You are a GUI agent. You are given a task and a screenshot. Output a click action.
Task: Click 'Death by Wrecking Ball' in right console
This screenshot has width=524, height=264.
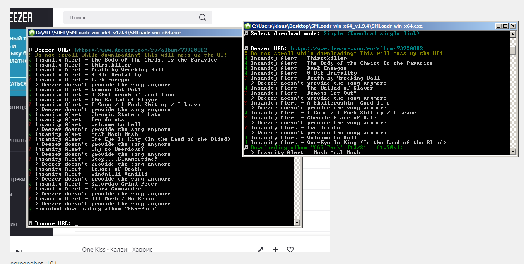pos(315,78)
